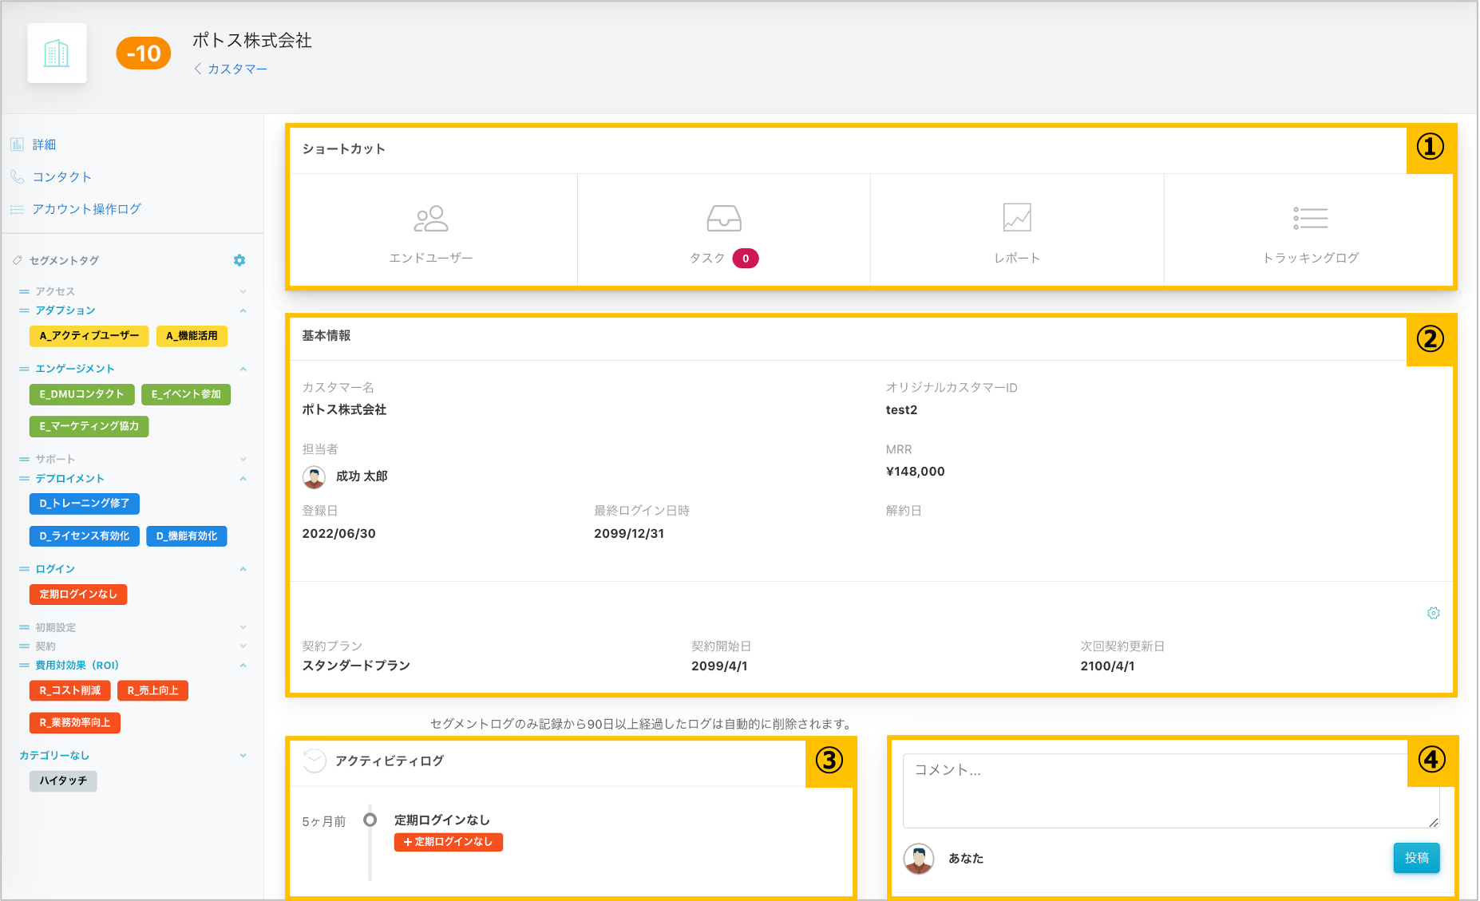Open the Tracking Log list icon

click(1311, 218)
